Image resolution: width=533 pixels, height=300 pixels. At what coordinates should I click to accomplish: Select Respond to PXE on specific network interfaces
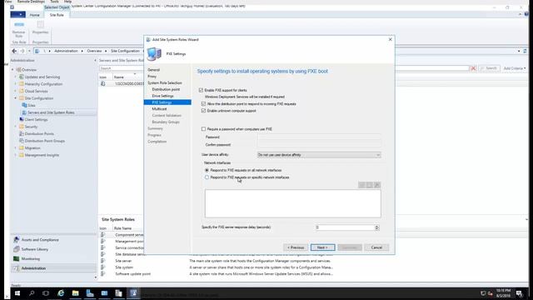(207, 177)
